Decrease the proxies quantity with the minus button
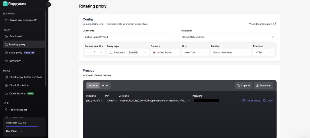 88,52
